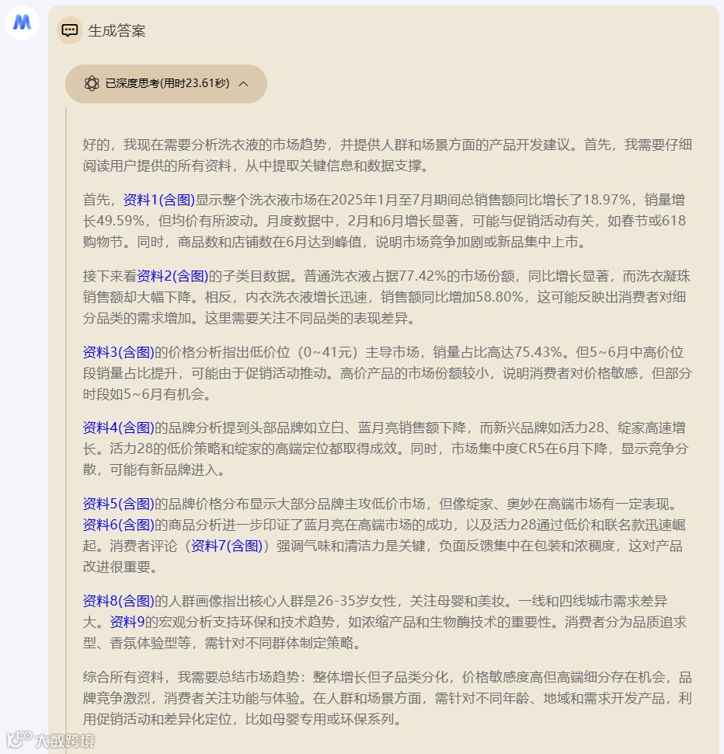
Task: Open the 资料9 reference link
Action: [127, 622]
